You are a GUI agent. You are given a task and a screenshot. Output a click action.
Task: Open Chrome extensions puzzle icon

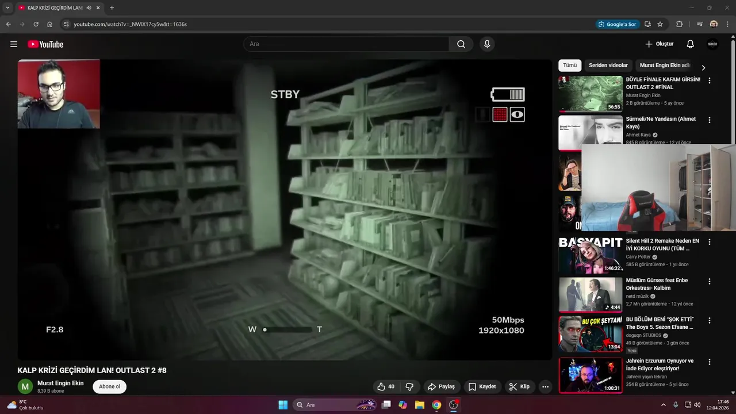click(x=680, y=24)
